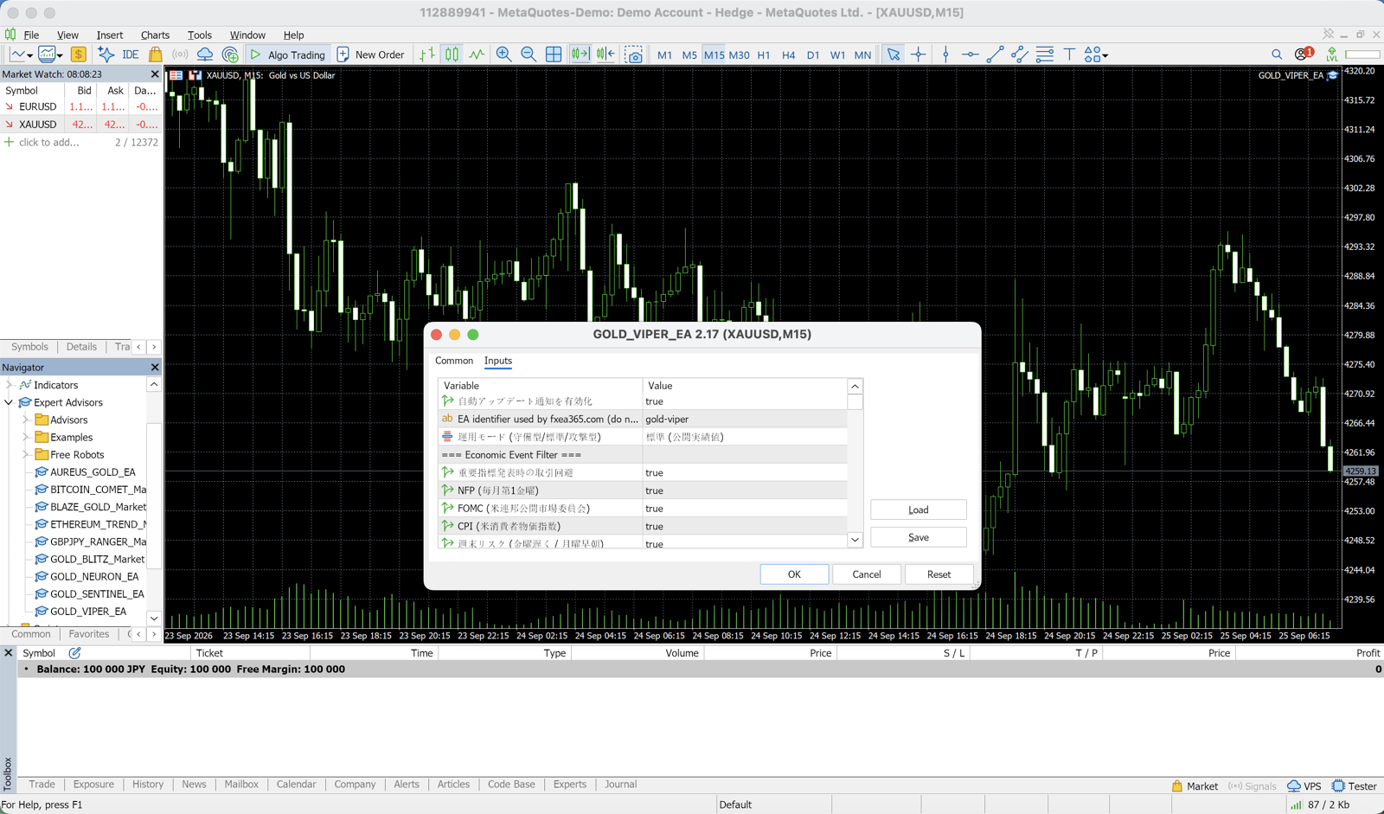Switch chart to candlesticks style
The height and width of the screenshot is (814, 1384).
tap(452, 54)
